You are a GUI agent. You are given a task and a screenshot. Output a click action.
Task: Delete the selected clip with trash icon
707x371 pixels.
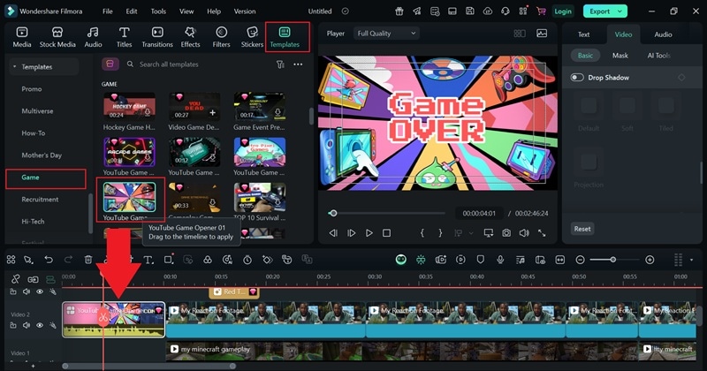(x=88, y=260)
